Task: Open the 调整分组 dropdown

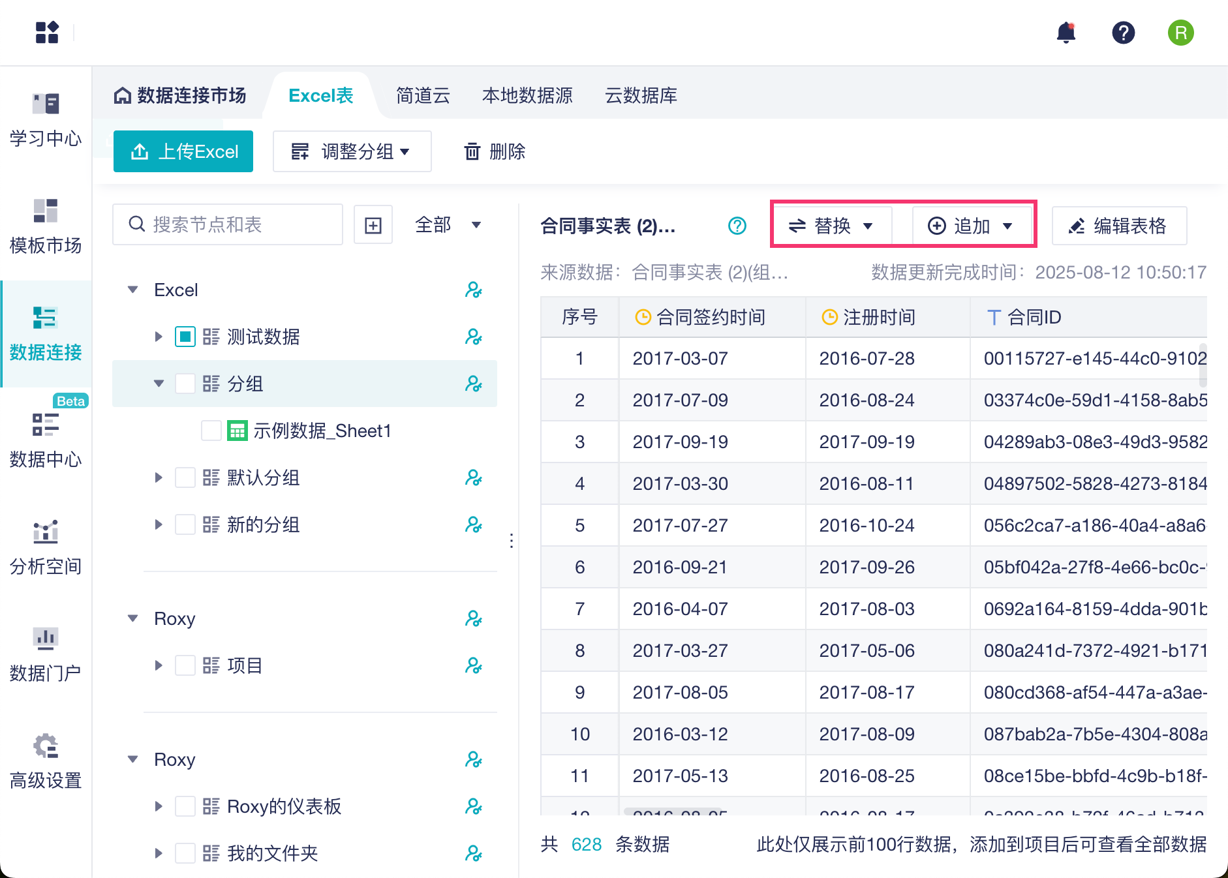Action: point(352,151)
